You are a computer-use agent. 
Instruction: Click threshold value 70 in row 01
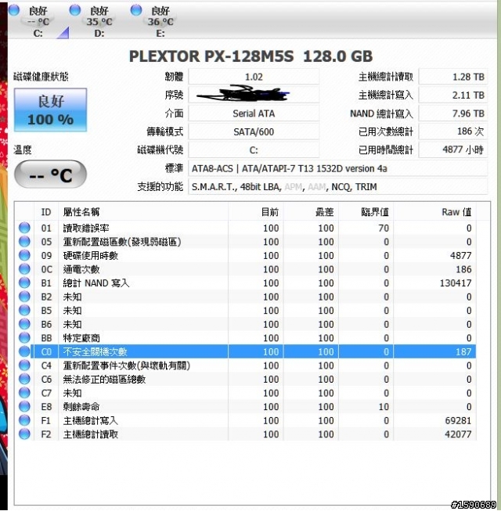(384, 228)
